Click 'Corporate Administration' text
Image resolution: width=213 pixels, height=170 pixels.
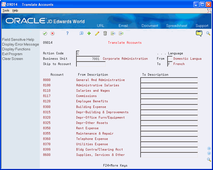[x=125, y=59]
